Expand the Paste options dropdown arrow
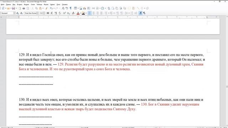 43,9
